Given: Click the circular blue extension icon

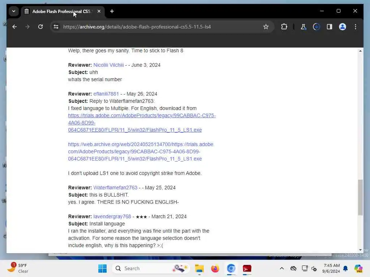Looking at the screenshot, I should [x=317, y=27].
